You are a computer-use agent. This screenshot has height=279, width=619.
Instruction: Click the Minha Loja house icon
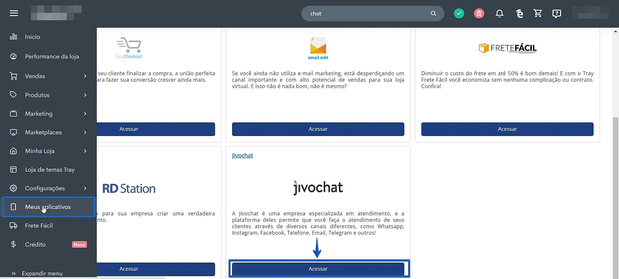[x=13, y=151]
